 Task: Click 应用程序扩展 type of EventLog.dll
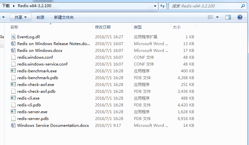pos(146,37)
